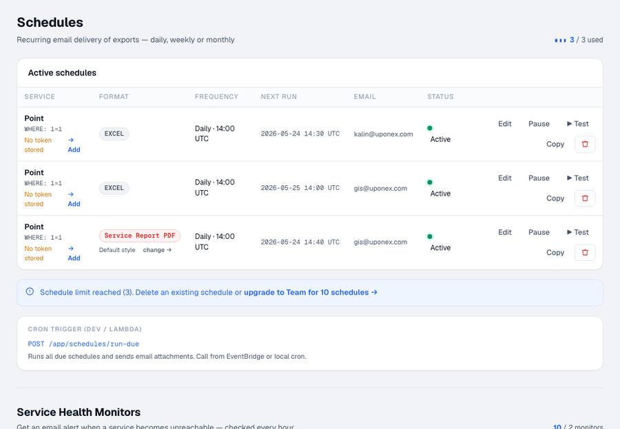Delete the Service Report PDF schedule
The height and width of the screenshot is (429, 620).
point(585,252)
